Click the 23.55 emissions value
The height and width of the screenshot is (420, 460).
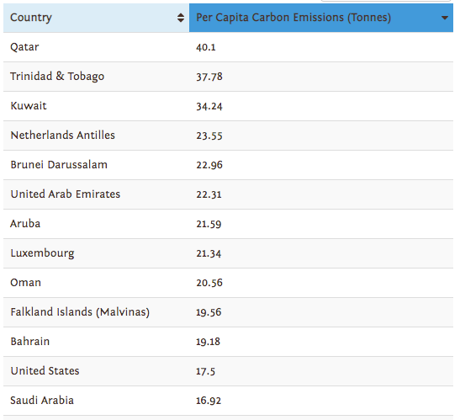209,136
